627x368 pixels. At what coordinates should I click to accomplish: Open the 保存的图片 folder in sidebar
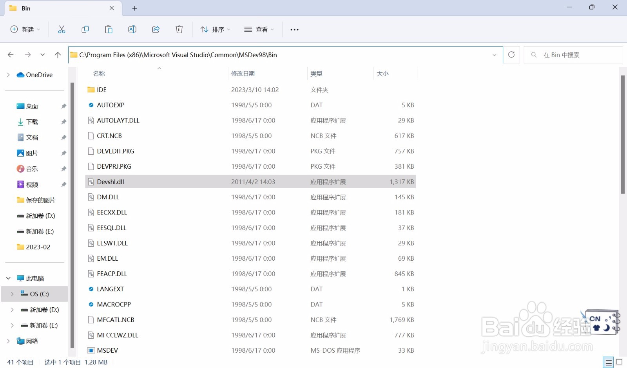point(36,200)
